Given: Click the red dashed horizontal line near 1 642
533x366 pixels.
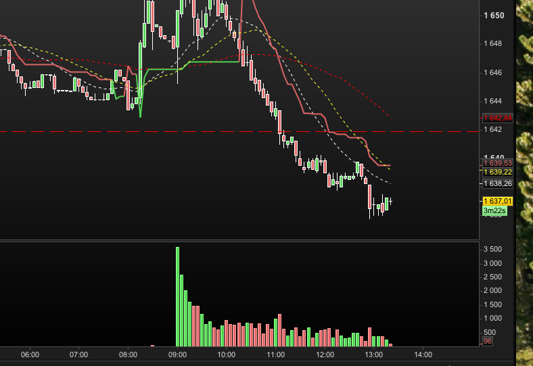Looking at the screenshot, I should point(239,131).
